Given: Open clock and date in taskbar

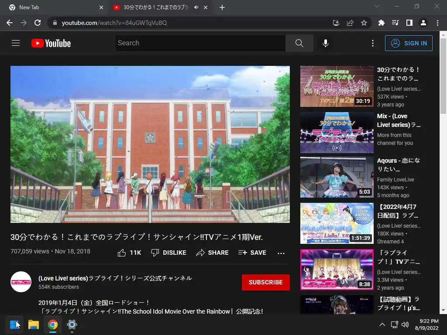Looking at the screenshot, I should 427,325.
